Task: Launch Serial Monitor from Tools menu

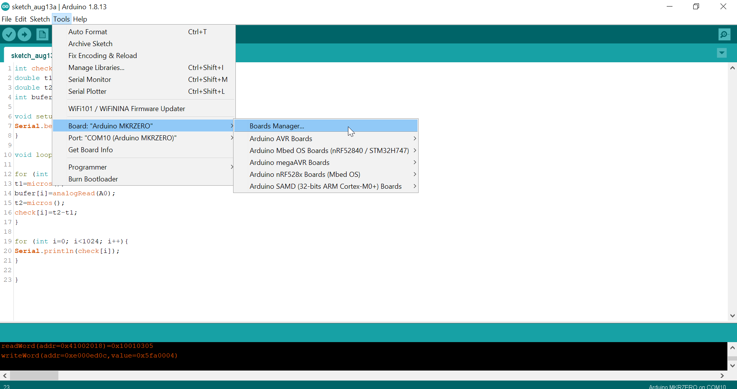Action: (144, 80)
